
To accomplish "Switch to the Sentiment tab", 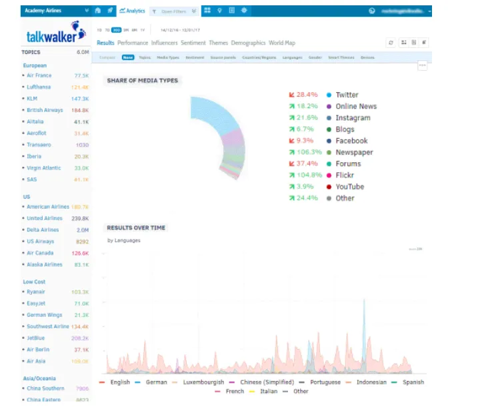I will click(x=193, y=43).
